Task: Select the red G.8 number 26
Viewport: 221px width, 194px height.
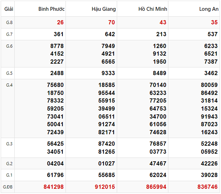Action: (x=60, y=23)
